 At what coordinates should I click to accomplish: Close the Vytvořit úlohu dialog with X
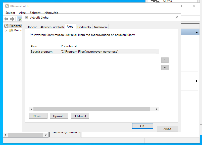pos(177,18)
